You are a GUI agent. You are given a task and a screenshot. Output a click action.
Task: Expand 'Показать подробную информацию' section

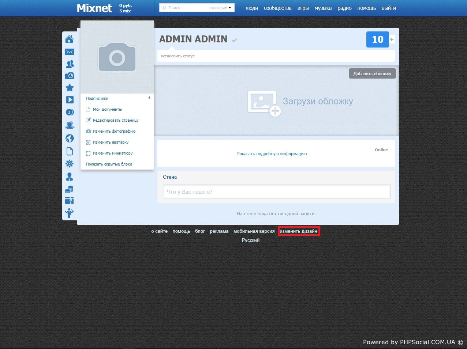[272, 154]
